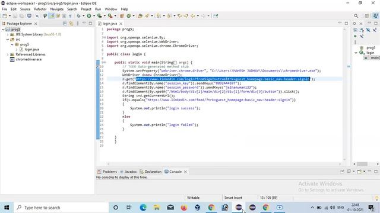Click the Forward navigation arrow in toolbar
Image resolution: width=380 pixels, height=213 pixels.
point(203,16)
